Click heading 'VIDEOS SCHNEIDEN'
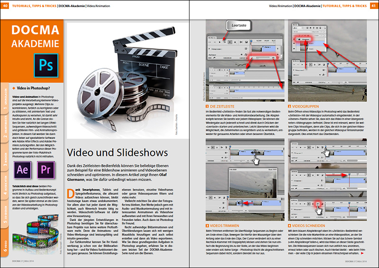Image resolution: width=379 pixels, height=268 pixels. (309, 226)
